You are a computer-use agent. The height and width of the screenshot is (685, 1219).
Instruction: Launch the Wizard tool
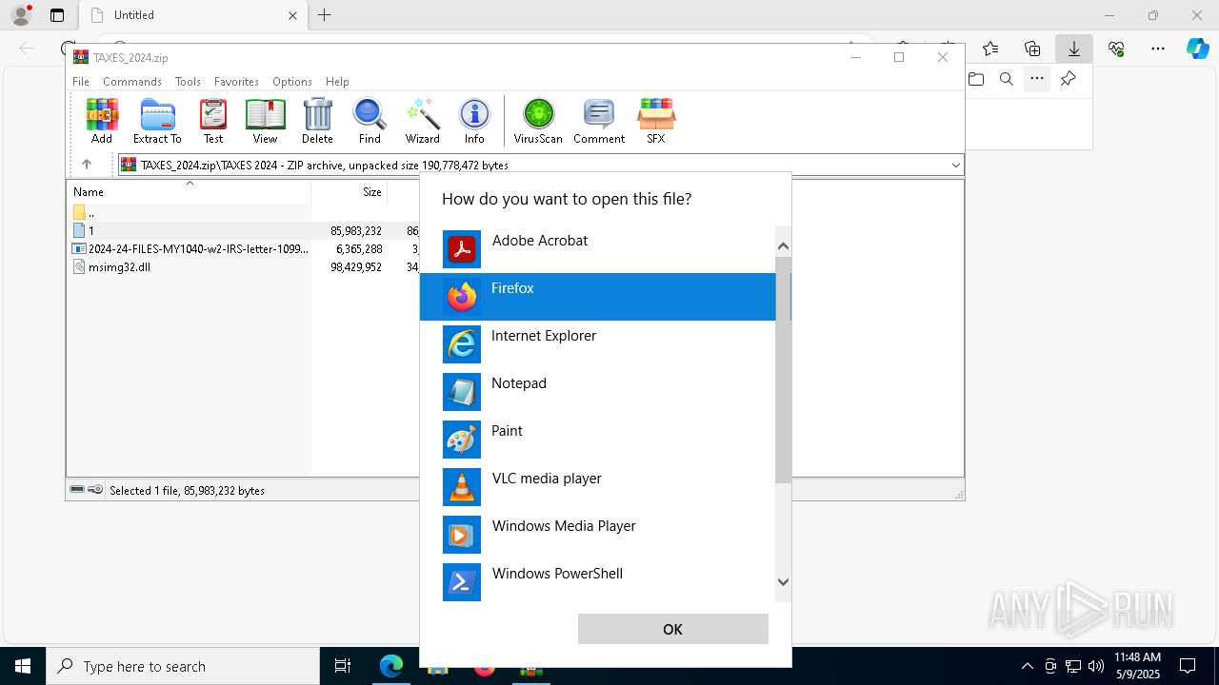click(x=423, y=121)
